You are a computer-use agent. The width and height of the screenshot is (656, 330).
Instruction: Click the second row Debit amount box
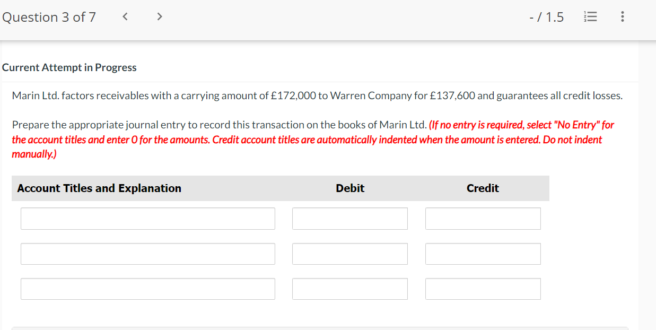[x=349, y=254]
